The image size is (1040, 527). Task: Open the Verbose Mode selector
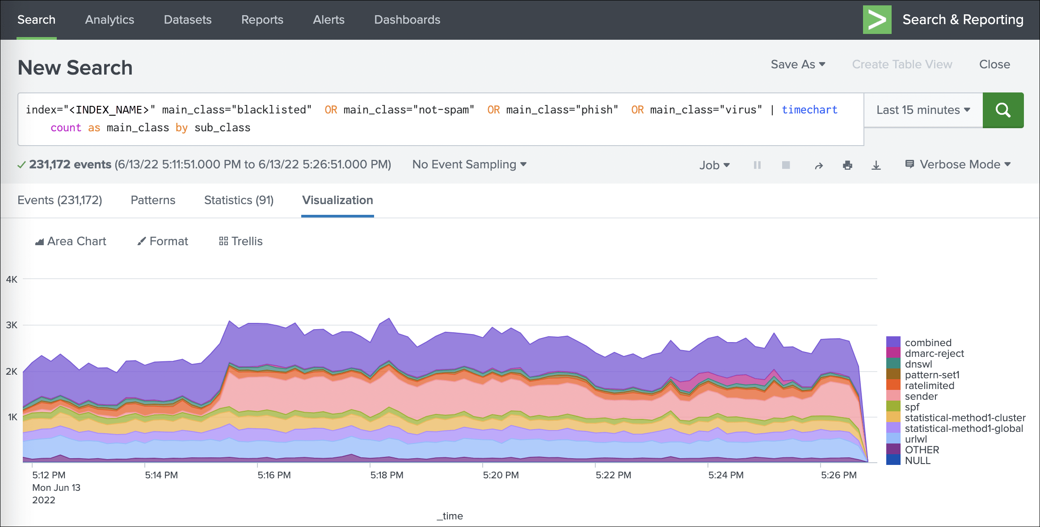[958, 164]
